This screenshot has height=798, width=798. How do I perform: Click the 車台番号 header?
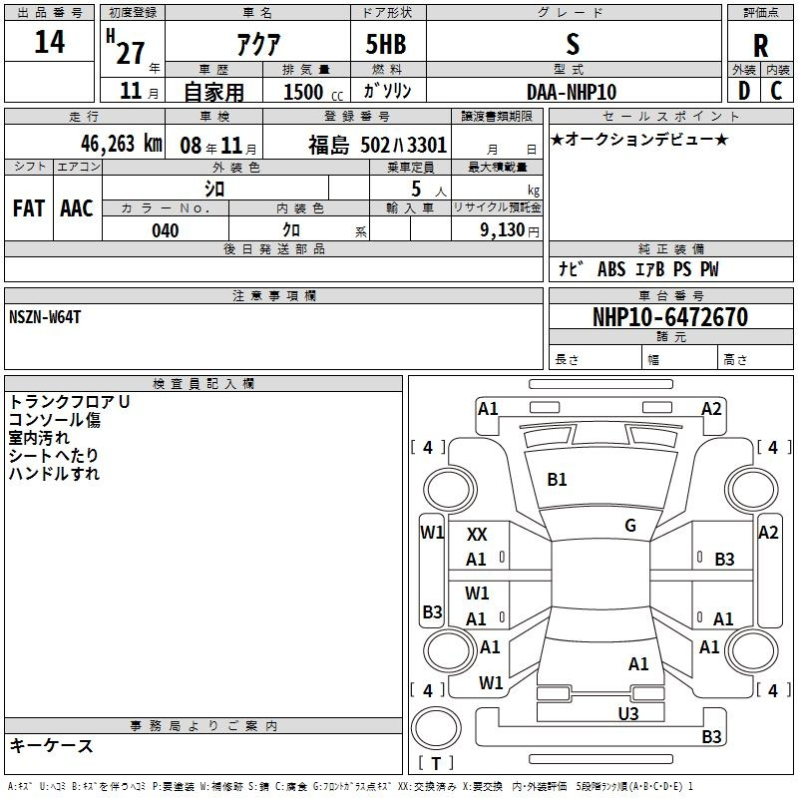tap(670, 295)
